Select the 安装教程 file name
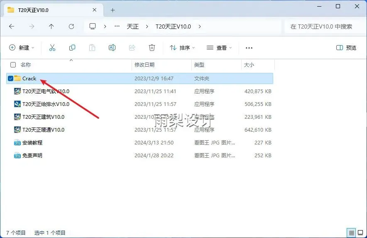The image size is (367, 238). tap(32, 142)
